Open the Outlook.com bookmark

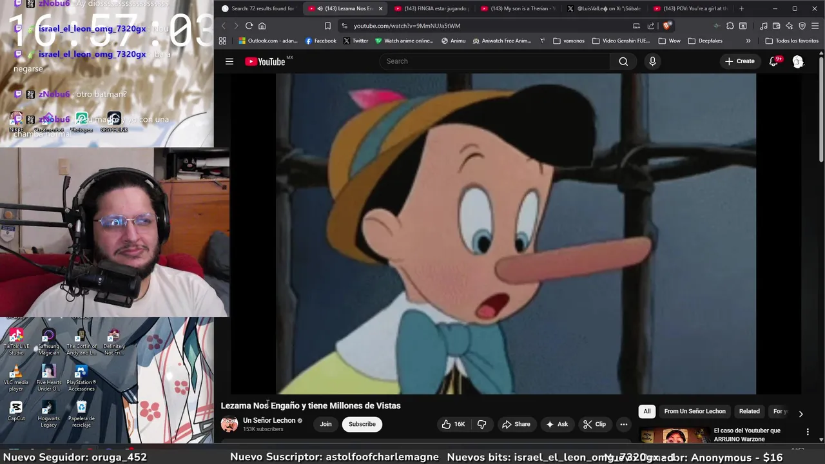(x=268, y=41)
